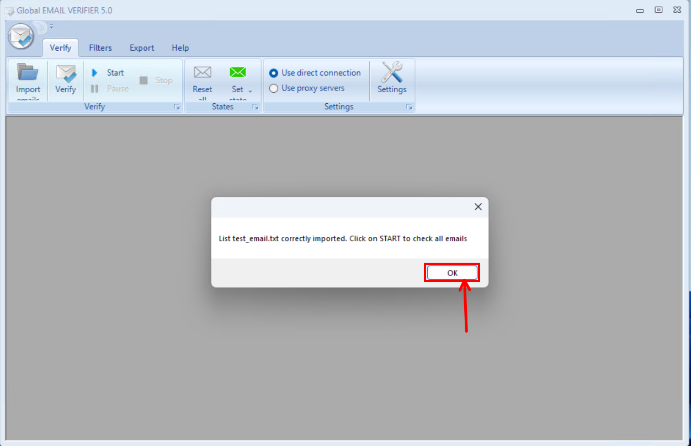Open the quick access toolbar customize arrow
This screenshot has width=691, height=446.
click(x=51, y=26)
